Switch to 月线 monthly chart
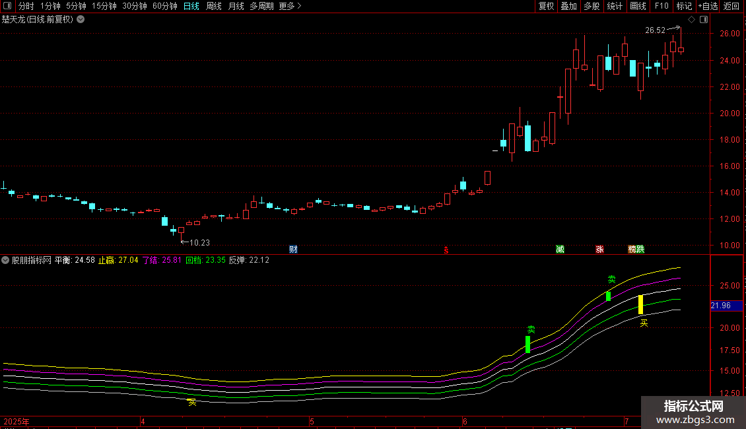746x429 pixels. pos(236,6)
